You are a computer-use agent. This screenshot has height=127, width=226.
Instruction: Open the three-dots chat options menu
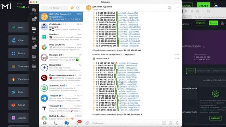tap(177, 8)
